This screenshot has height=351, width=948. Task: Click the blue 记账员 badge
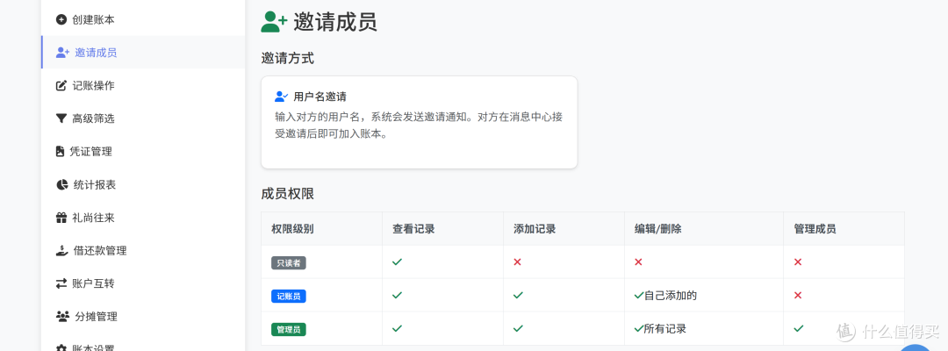(x=289, y=296)
